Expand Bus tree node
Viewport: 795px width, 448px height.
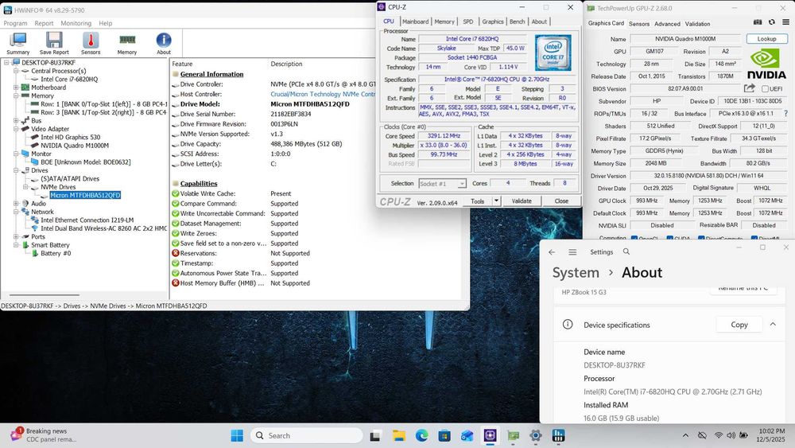[x=16, y=120]
